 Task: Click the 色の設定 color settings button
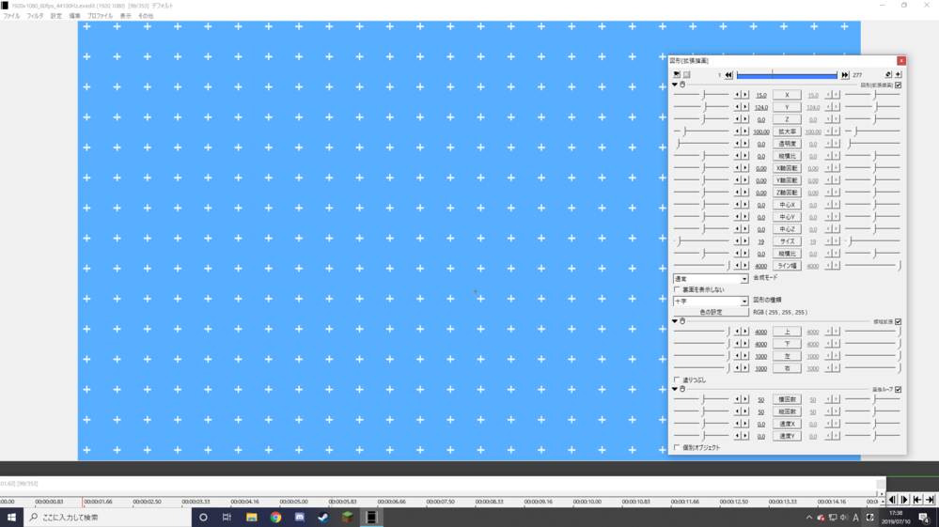click(x=711, y=313)
